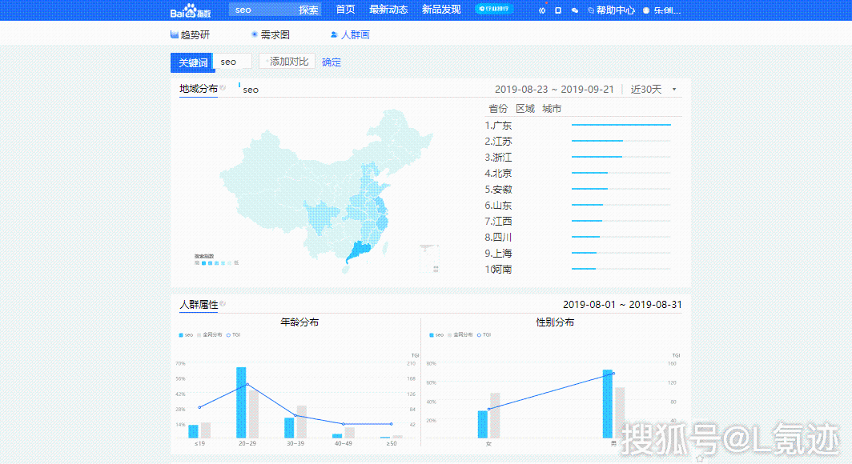This screenshot has height=464, width=852.
Task: Switch to the 城市 ranking tab
Action: tap(552, 109)
